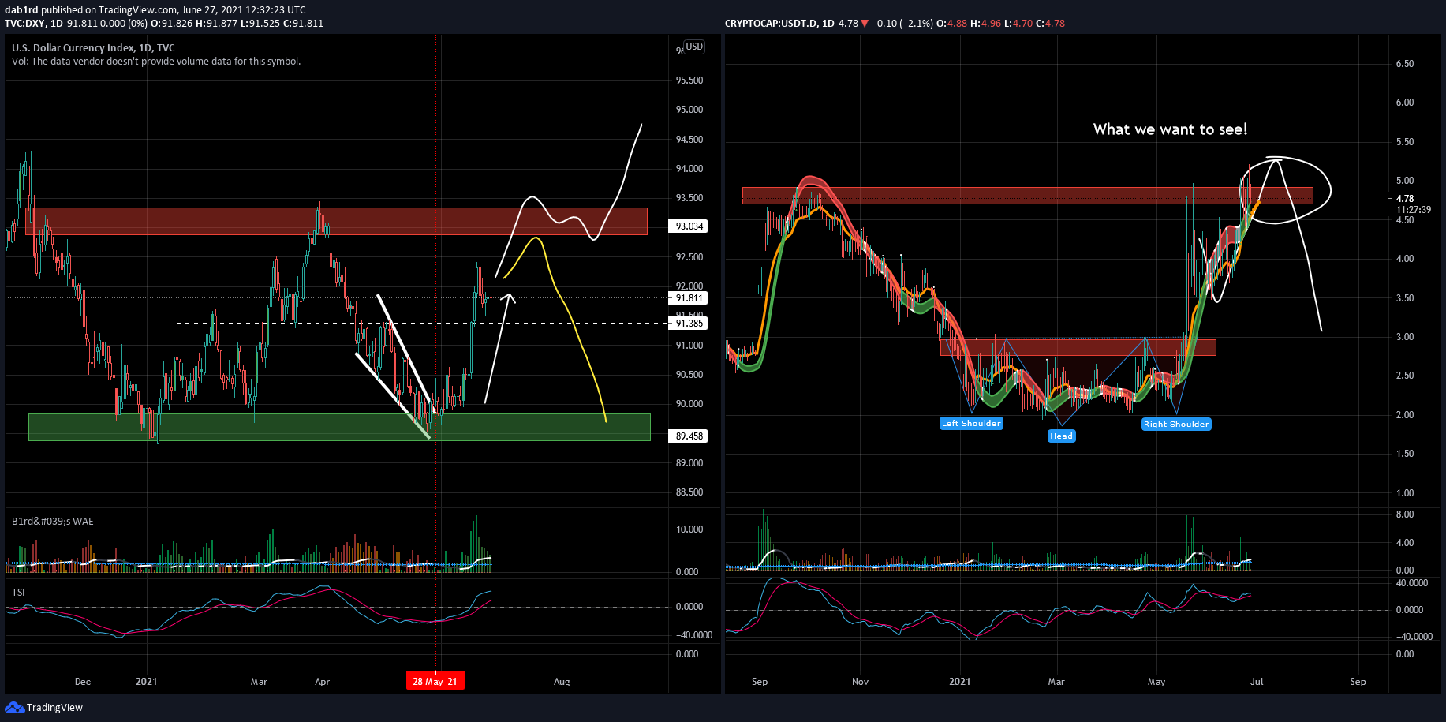This screenshot has width=1446, height=722.
Task: Click the Head pattern label
Action: (x=1061, y=436)
